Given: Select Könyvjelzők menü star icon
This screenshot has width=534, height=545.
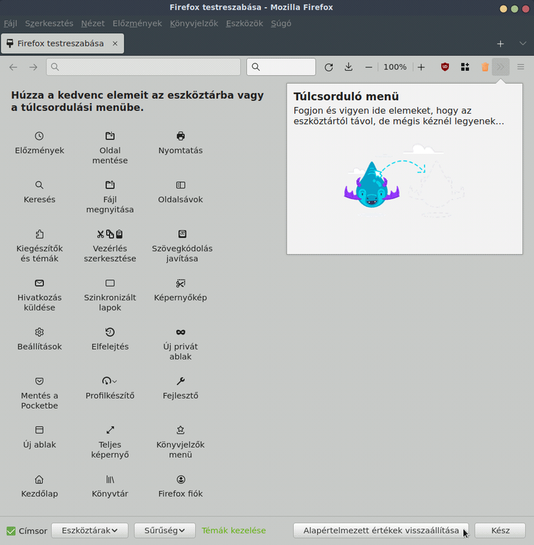Looking at the screenshot, I should click(180, 430).
